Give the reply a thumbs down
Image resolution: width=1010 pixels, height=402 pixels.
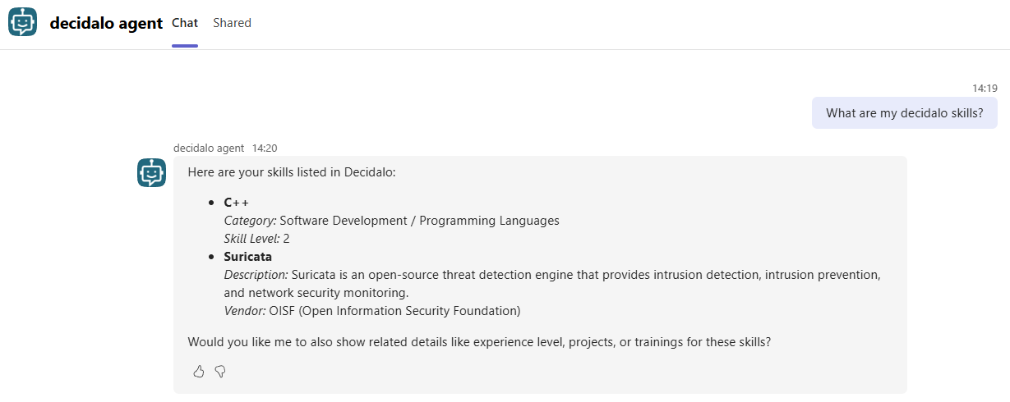[x=220, y=372]
